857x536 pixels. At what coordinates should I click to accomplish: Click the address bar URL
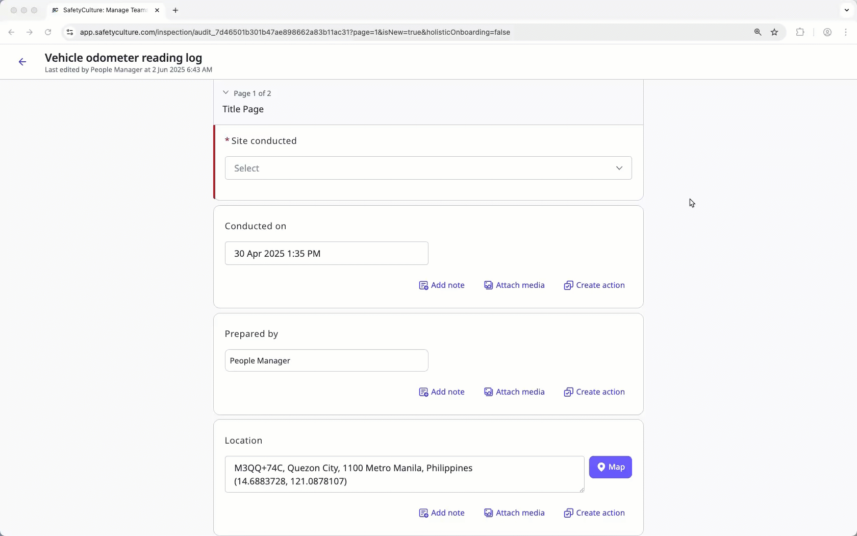pos(295,32)
